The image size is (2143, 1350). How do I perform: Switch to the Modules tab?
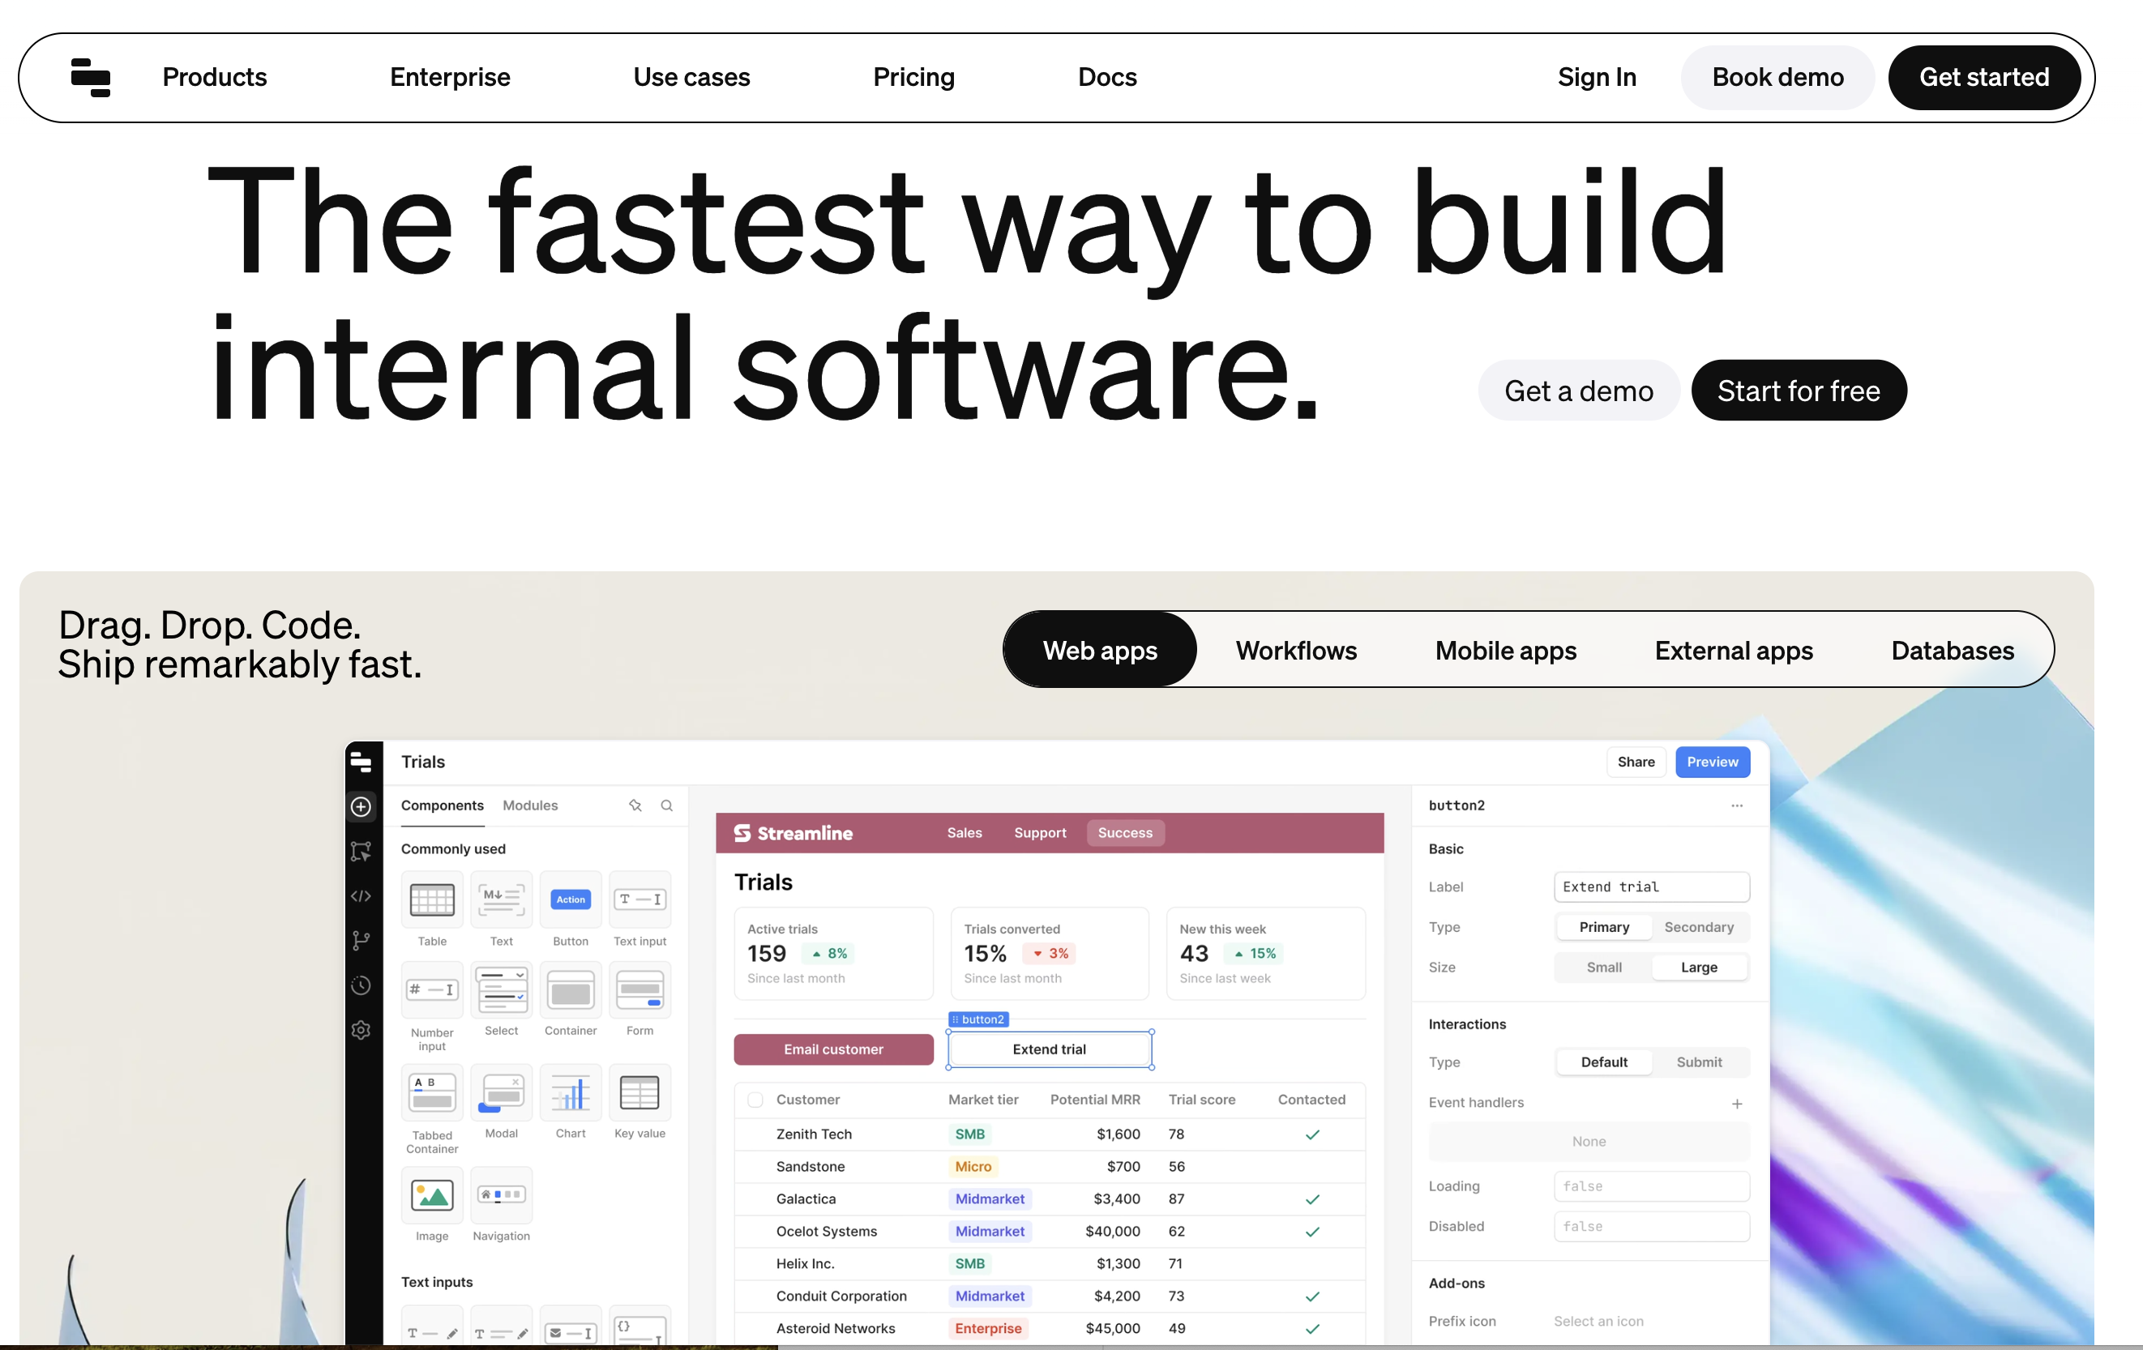529,805
